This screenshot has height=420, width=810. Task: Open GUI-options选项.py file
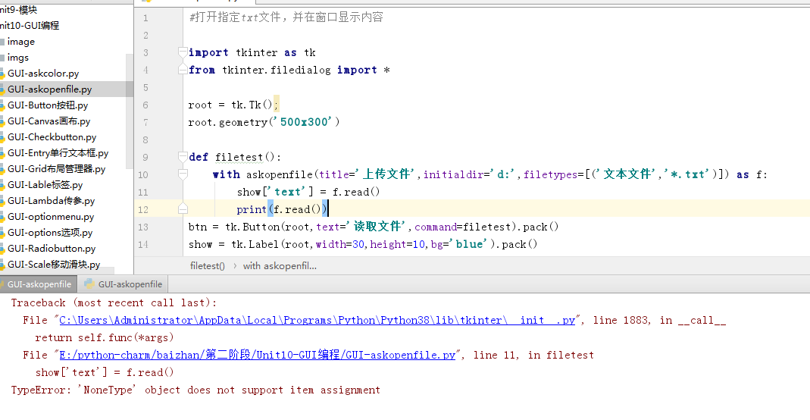(50, 233)
